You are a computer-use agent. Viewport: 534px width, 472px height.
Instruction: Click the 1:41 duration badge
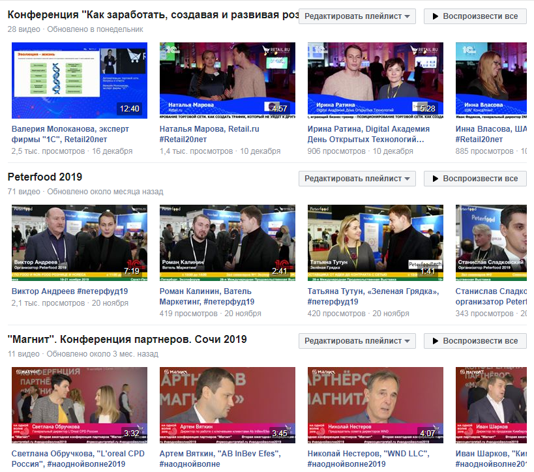[428, 271]
